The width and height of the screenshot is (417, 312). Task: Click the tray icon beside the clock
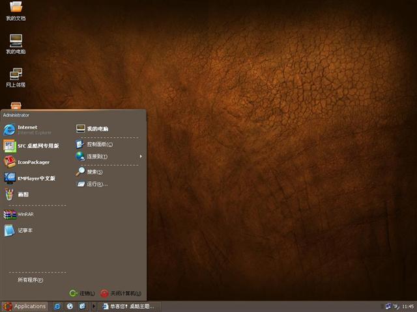(x=396, y=306)
